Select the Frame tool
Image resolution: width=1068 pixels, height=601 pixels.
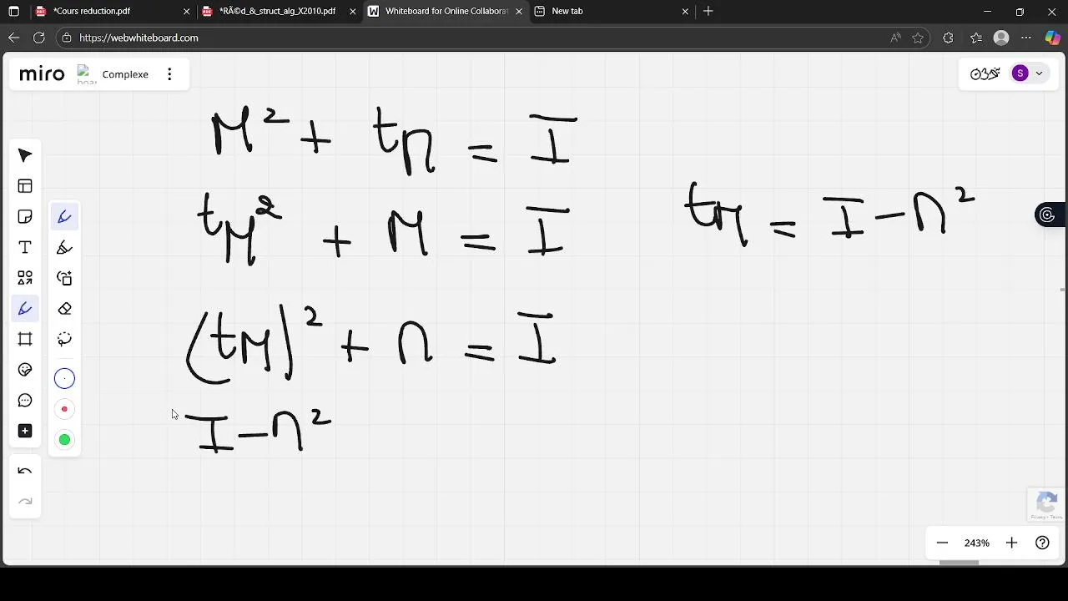pos(25,339)
